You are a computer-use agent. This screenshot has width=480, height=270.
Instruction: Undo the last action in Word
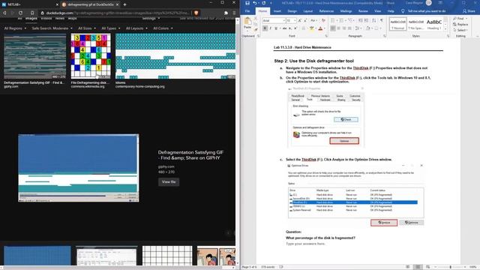pyautogui.click(x=255, y=3)
